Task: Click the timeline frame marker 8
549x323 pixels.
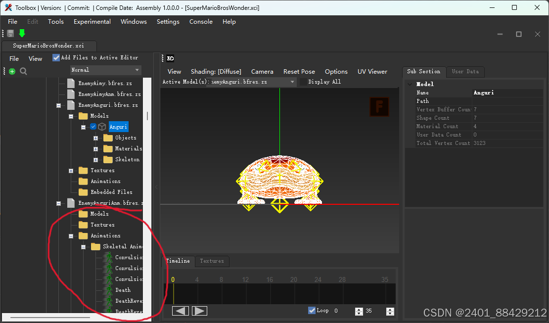Action: (x=221, y=279)
